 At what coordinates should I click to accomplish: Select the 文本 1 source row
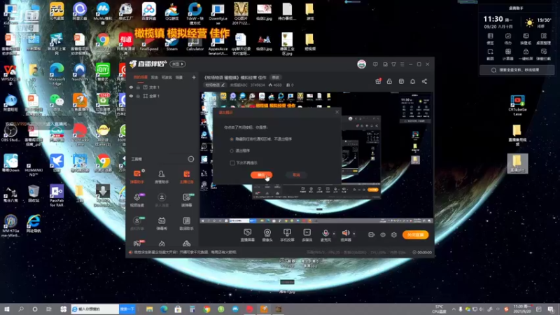[162, 87]
